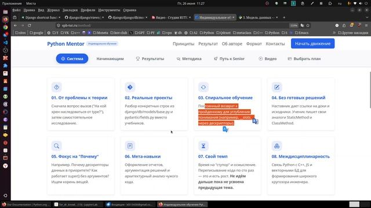This screenshot has height=208, width=371.
Task: Open the power menu icon in top panel
Action: [x=367, y=3]
